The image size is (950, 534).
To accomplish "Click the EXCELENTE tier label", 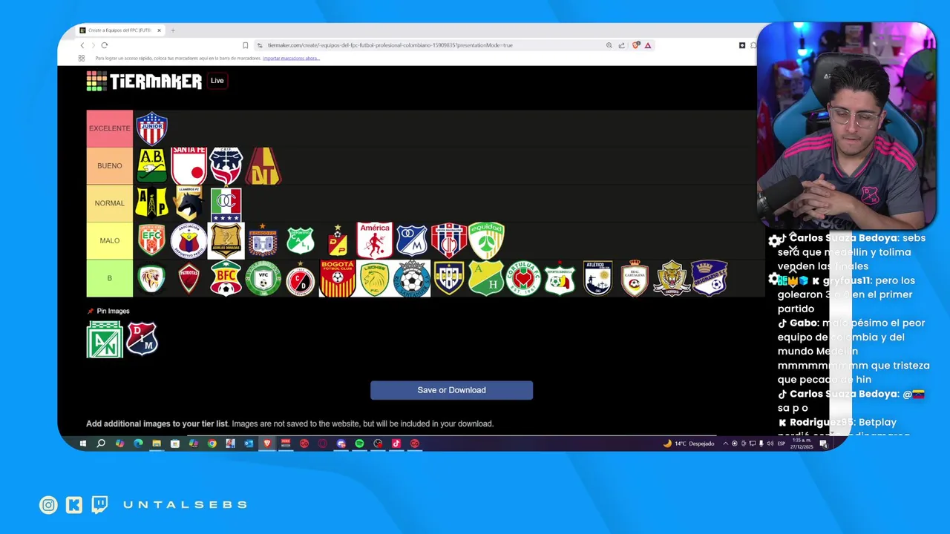I will pyautogui.click(x=109, y=128).
